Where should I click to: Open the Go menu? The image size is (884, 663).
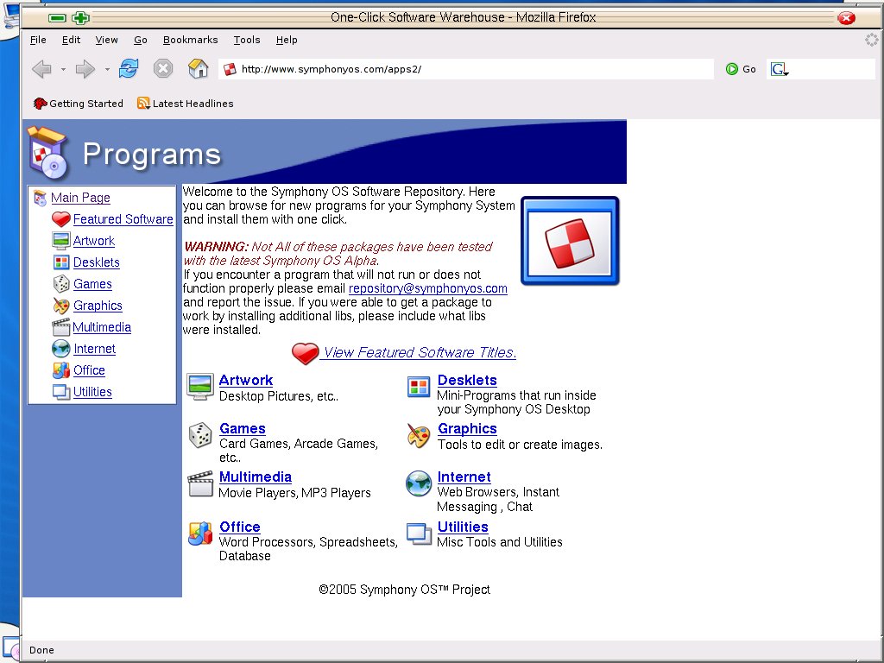tap(141, 40)
